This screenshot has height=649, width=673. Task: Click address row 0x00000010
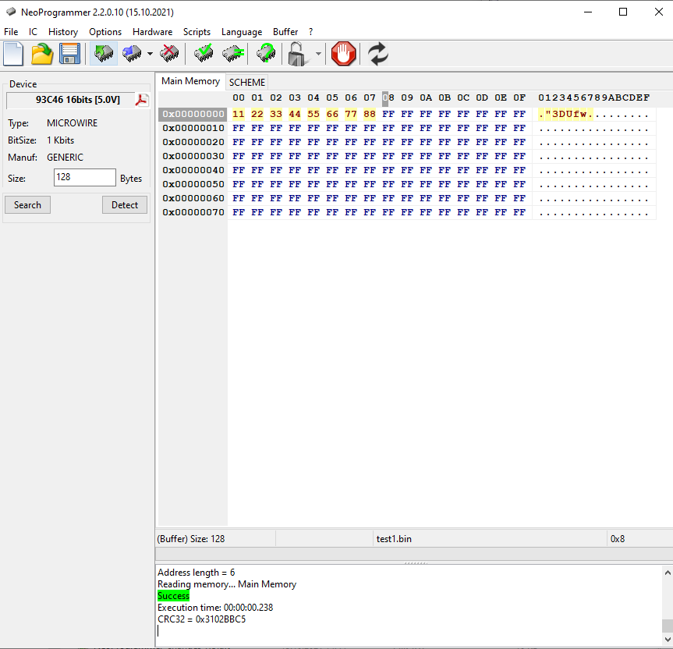click(193, 128)
